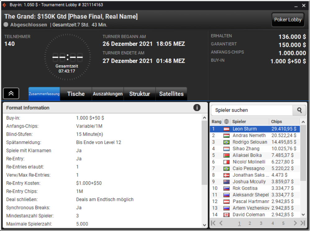Click the Spieler suchen search field
This screenshot has height=231, width=310.
tap(252, 110)
